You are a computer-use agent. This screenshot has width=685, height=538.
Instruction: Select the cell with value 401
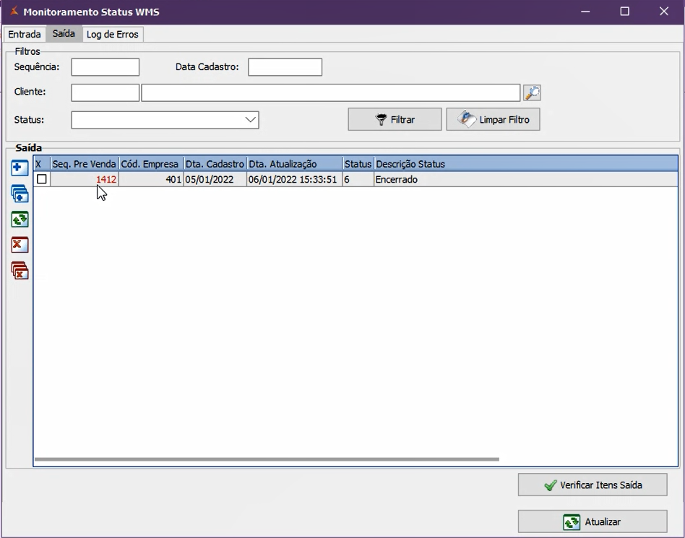pyautogui.click(x=151, y=179)
